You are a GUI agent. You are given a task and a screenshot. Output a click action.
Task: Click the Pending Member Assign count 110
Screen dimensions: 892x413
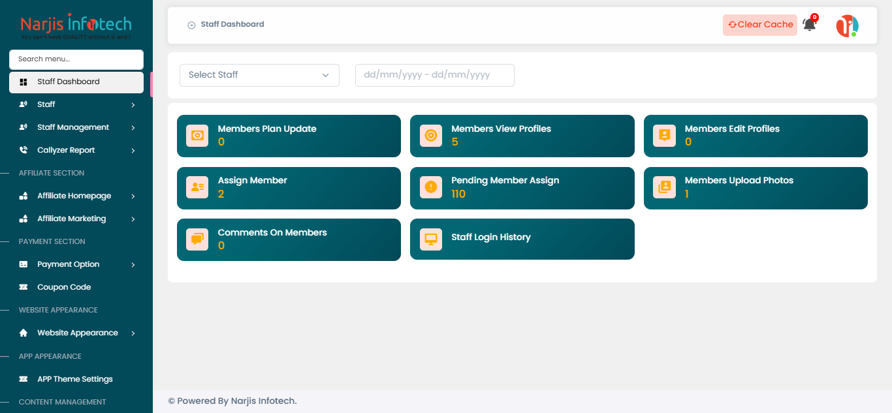click(x=458, y=194)
